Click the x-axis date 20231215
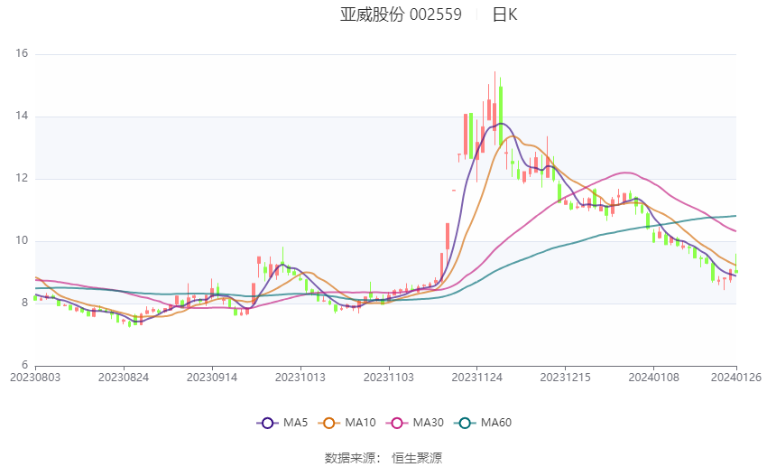 click(566, 378)
